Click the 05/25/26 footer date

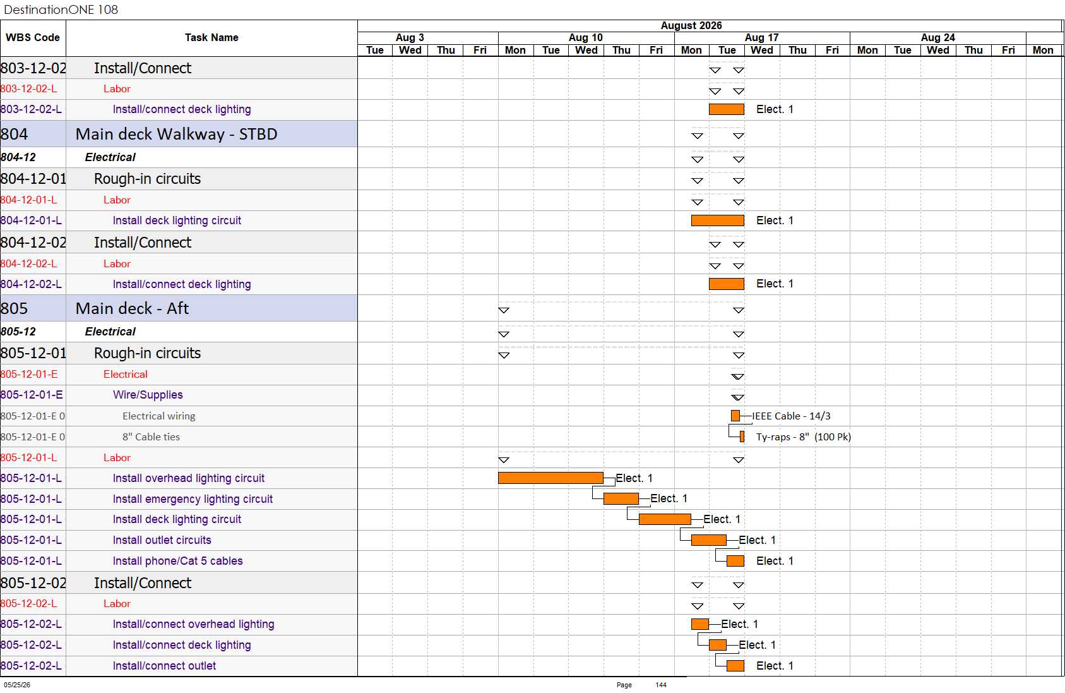click(x=17, y=685)
